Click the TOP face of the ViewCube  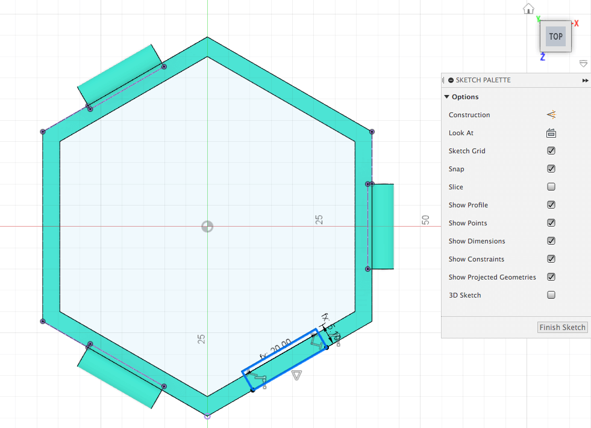555,36
